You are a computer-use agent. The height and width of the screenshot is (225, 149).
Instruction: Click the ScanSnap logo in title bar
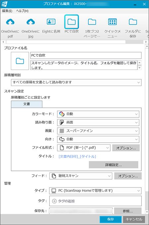(4, 4)
